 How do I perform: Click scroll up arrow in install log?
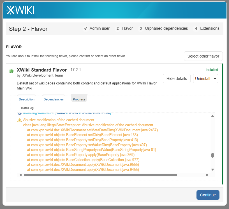(213, 116)
